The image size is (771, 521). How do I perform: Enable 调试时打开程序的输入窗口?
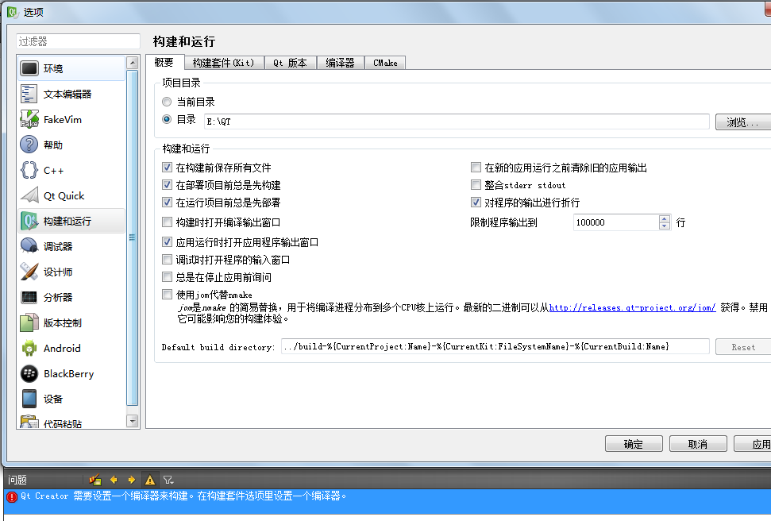point(168,259)
